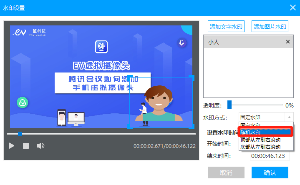Click the bottom-right watermark resize handle
The image size is (300, 185).
coord(192,127)
